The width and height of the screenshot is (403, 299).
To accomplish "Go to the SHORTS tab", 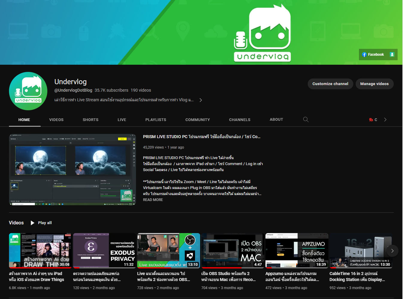I will tap(90, 120).
